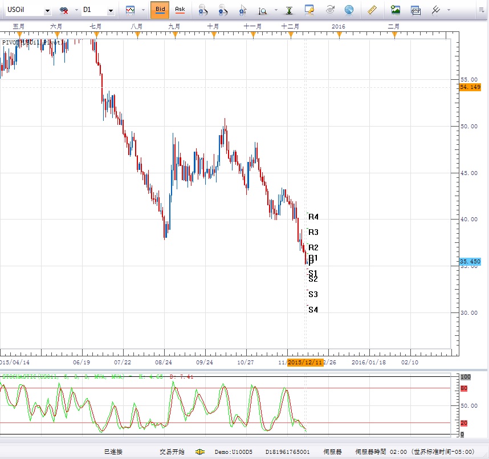489x459 pixels.
Task: Click the blue 35.450 current price tag
Action: 470,262
